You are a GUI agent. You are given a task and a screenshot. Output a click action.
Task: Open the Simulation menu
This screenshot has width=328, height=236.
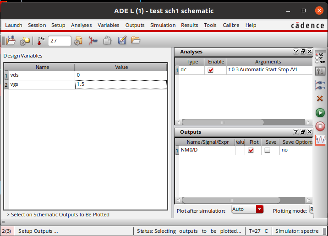click(163, 25)
